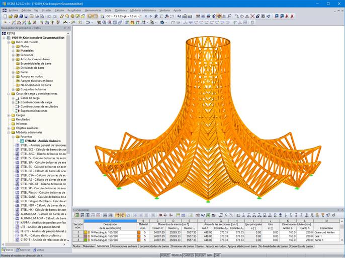The image size is (345, 258).
Task: Open the Archivo menu
Action: point(13,11)
